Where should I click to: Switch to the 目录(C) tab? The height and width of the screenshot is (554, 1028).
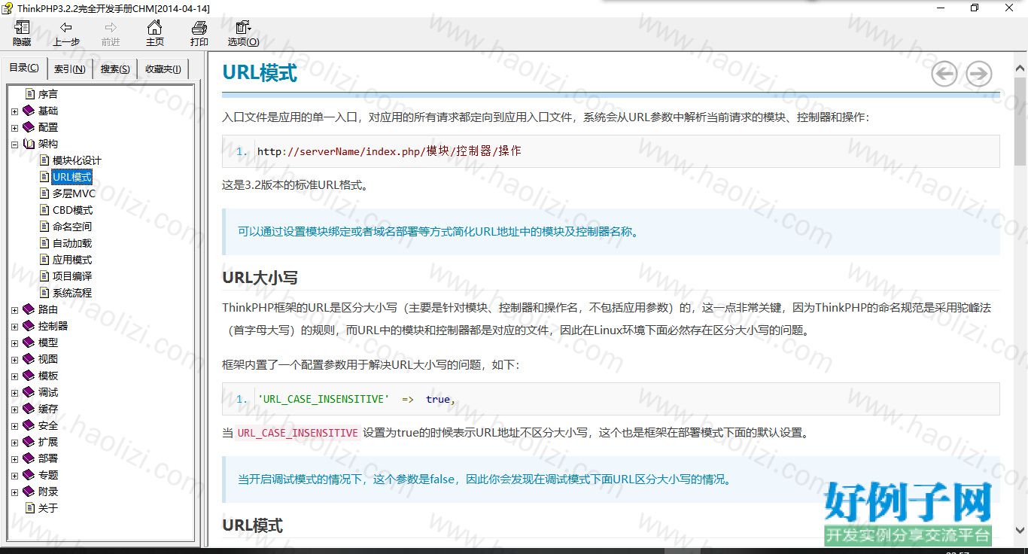coord(24,68)
